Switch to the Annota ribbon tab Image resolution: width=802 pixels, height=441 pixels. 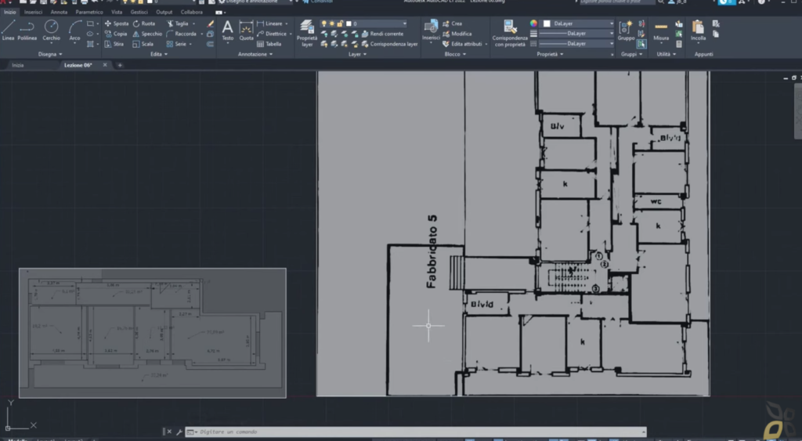[x=59, y=12]
